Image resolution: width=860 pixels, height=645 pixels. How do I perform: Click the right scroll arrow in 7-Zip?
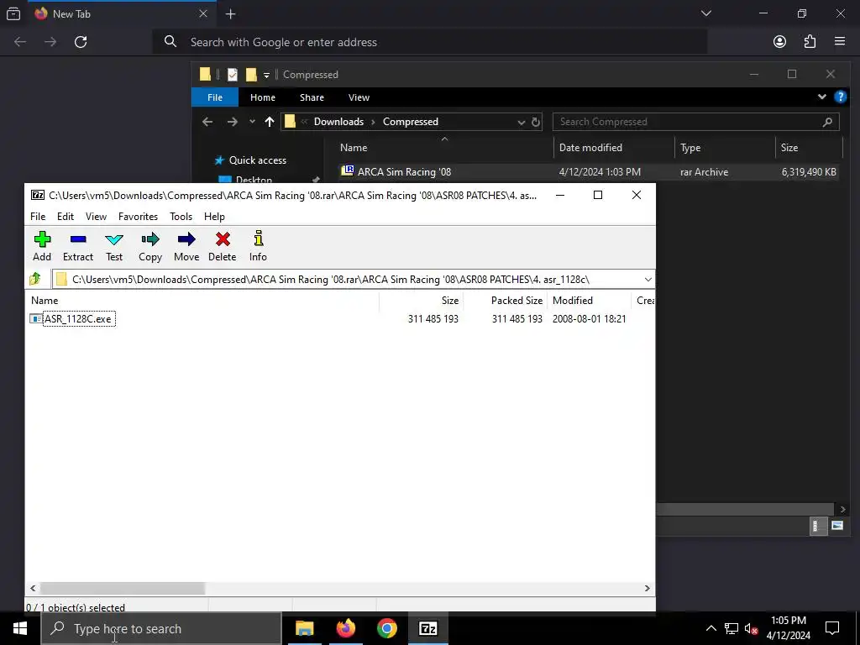(648, 588)
